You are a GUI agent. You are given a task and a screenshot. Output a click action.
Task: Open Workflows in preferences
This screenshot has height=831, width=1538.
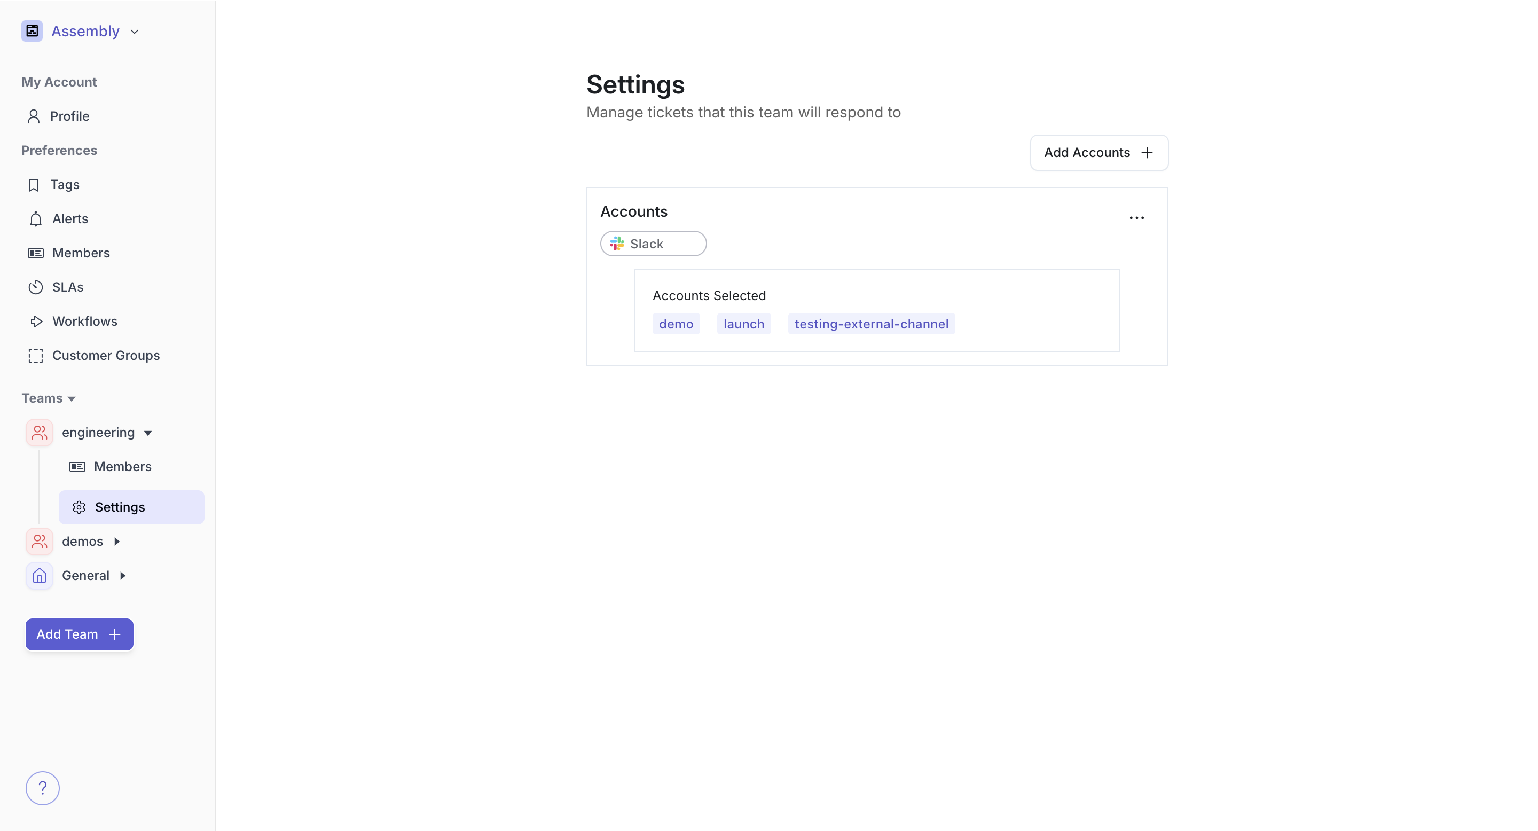[x=84, y=321]
